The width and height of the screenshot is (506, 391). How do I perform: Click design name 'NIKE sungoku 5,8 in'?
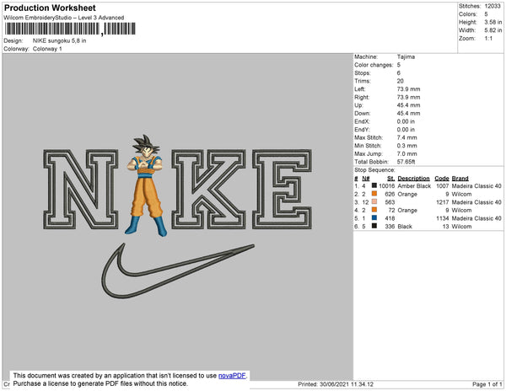(59, 41)
